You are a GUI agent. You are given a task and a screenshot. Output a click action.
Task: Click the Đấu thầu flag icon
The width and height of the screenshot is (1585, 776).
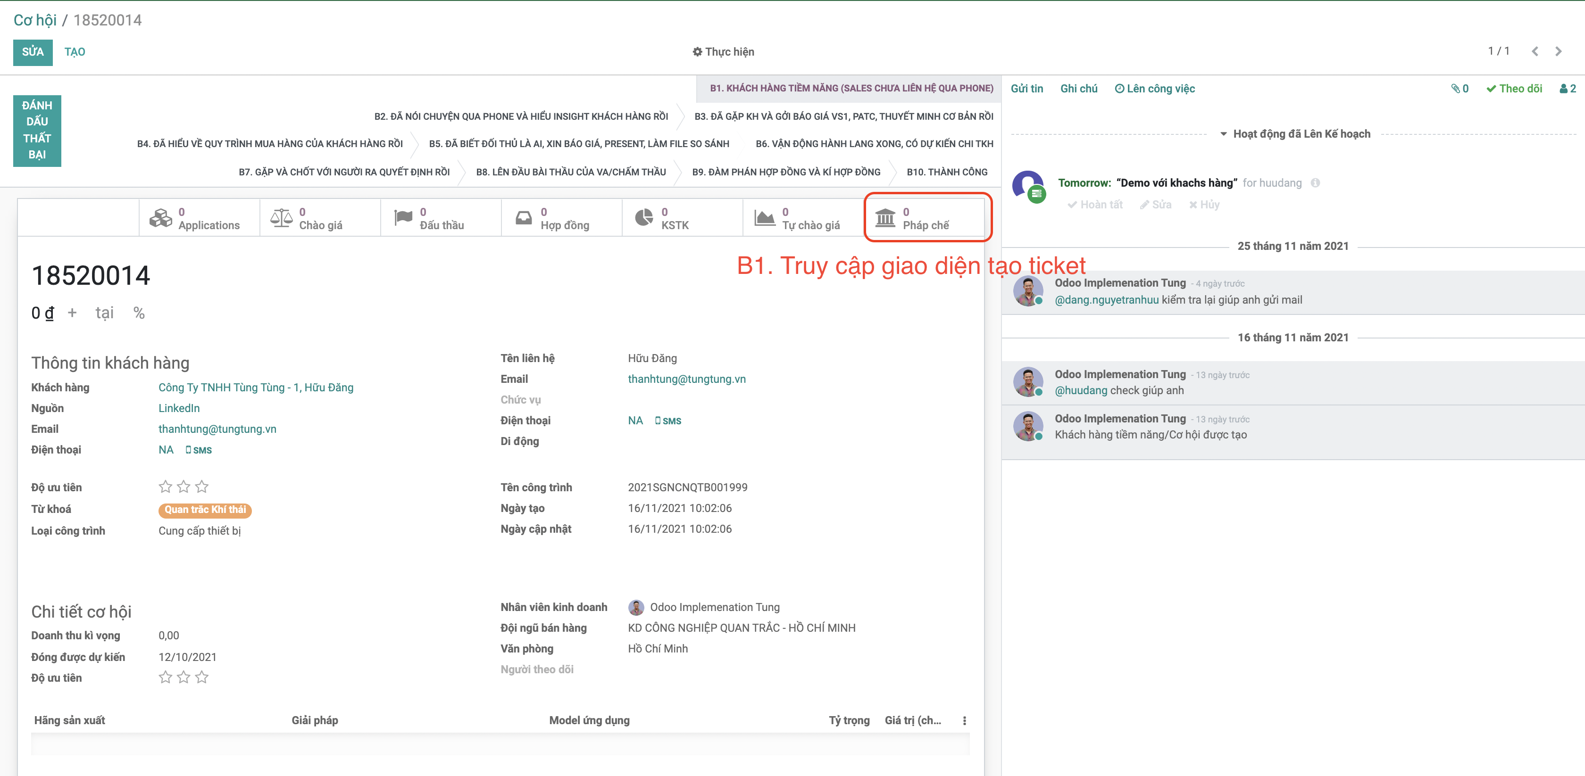(402, 218)
